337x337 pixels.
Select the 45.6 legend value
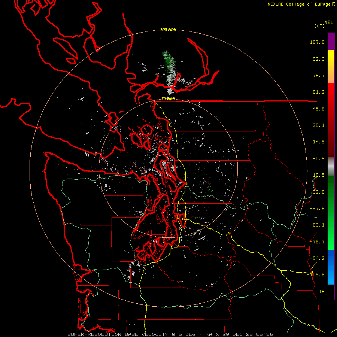click(x=319, y=109)
